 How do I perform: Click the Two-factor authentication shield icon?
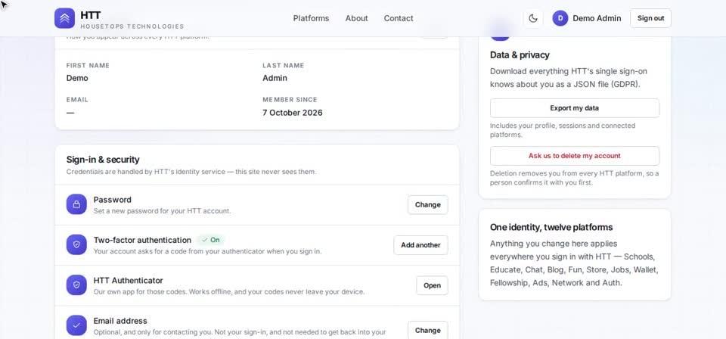coord(76,244)
